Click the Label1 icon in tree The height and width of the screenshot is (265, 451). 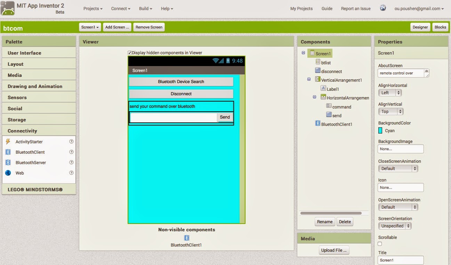tap(323, 88)
